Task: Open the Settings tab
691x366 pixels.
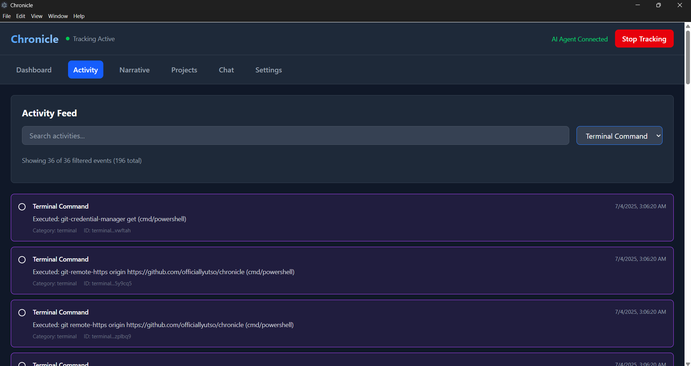Action: click(x=269, y=70)
